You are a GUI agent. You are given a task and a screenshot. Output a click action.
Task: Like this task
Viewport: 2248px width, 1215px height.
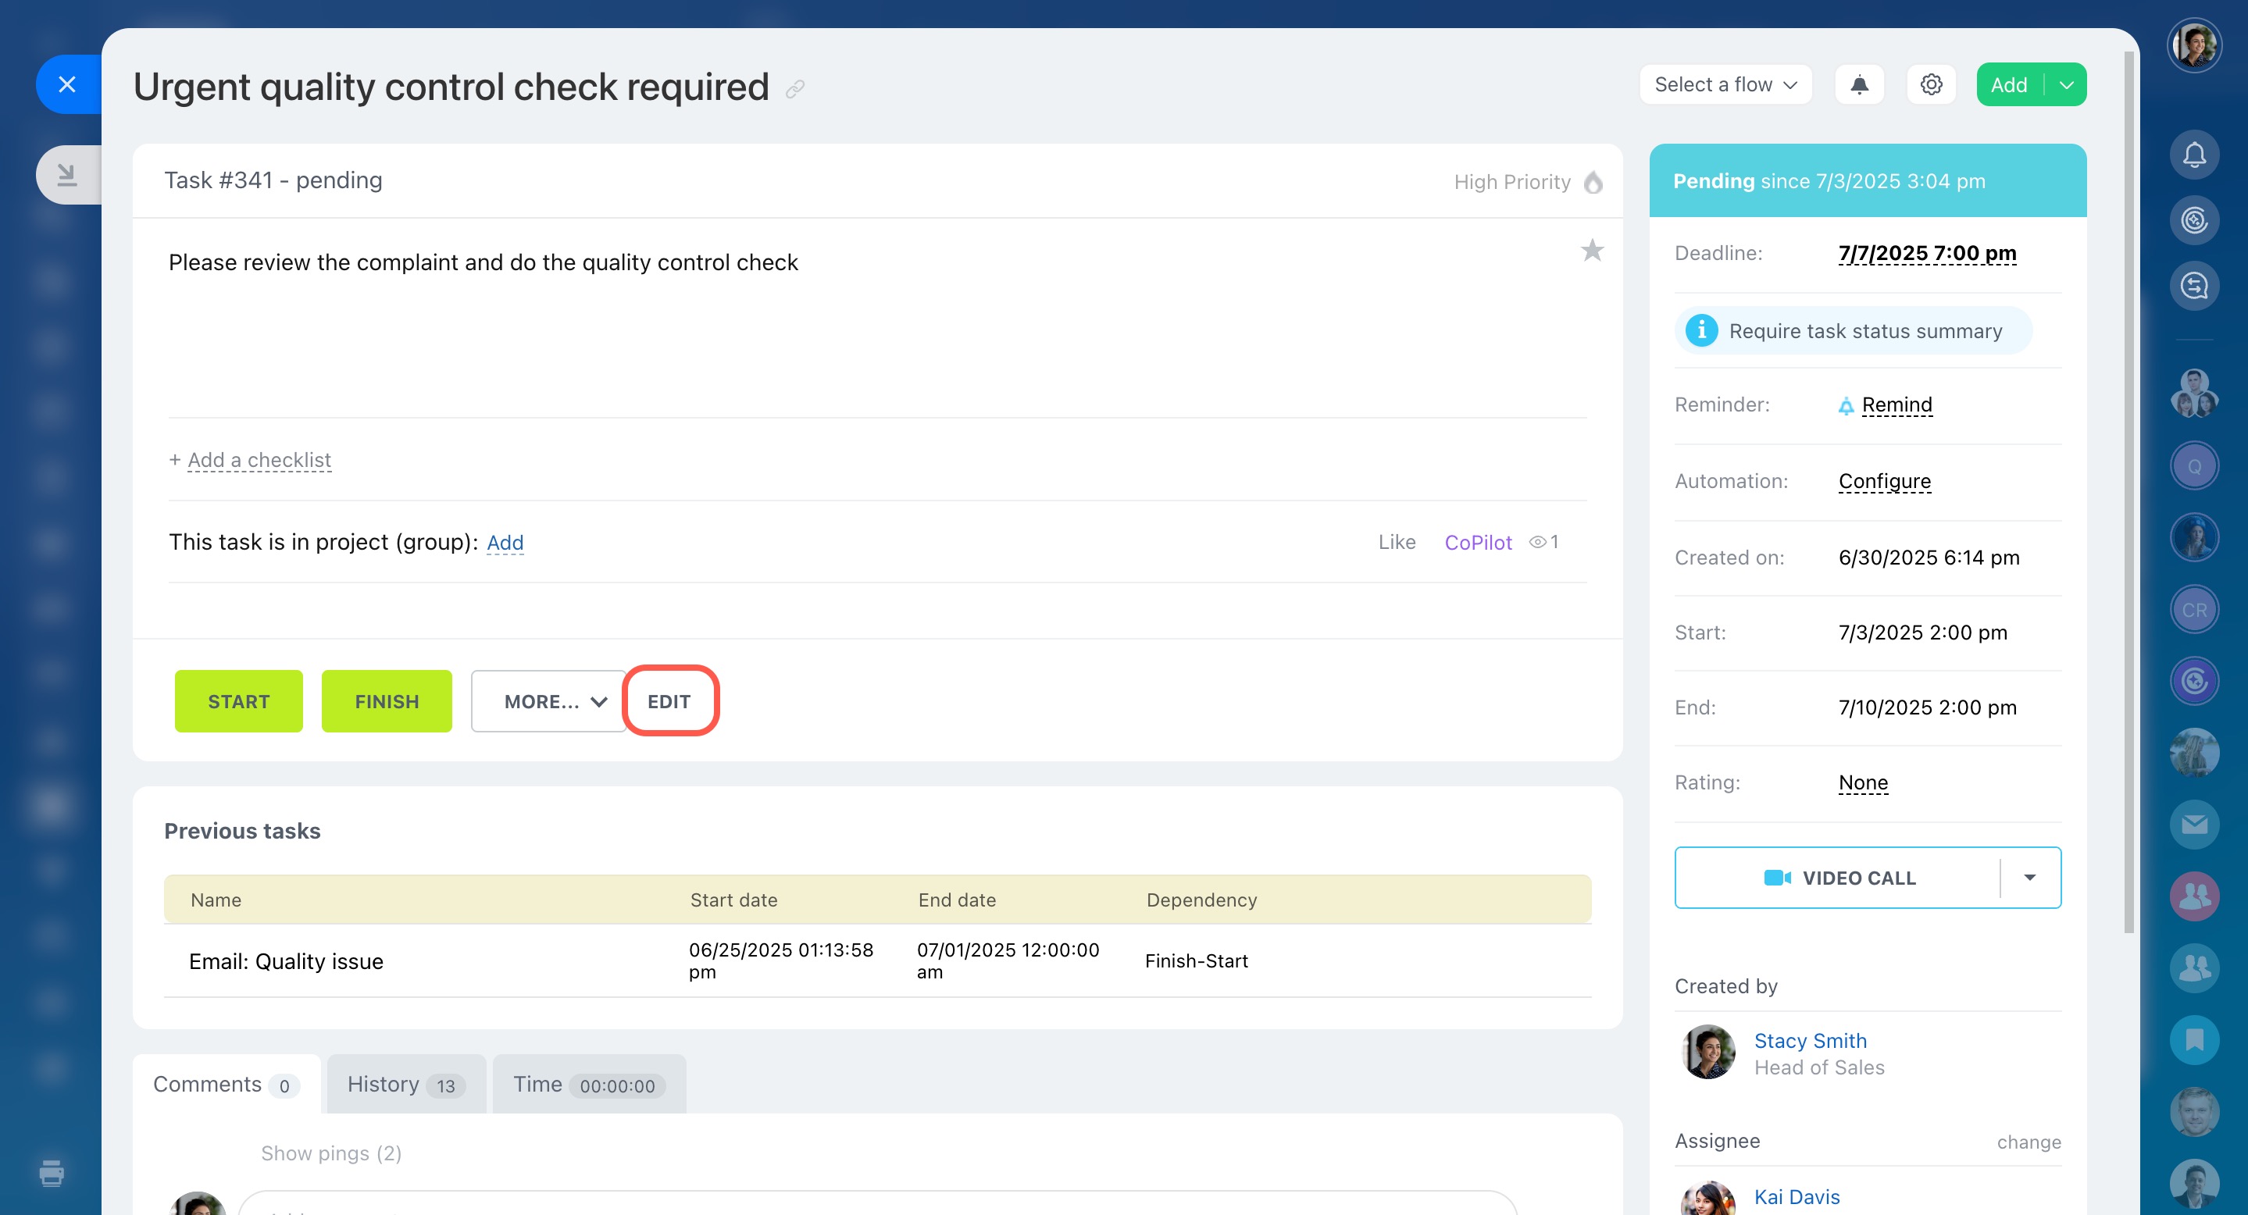[x=1397, y=542]
